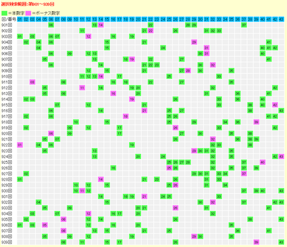287x247 pixels.
Task: Click green 36 in row 914回
Action: [x=237, y=99]
